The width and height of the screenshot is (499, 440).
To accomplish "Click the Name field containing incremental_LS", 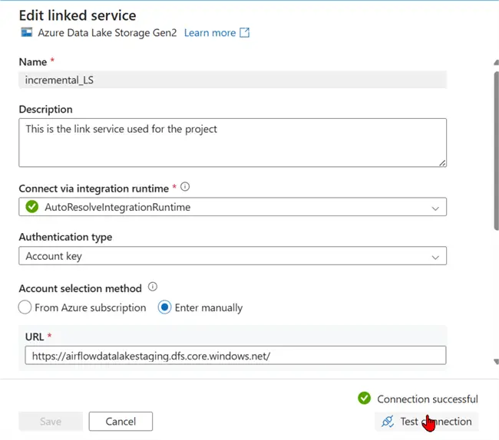I will tap(232, 80).
